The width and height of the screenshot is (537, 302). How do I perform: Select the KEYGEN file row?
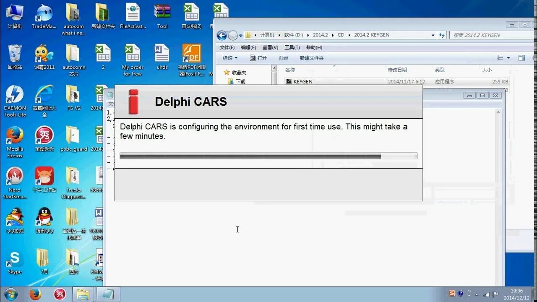coord(396,82)
